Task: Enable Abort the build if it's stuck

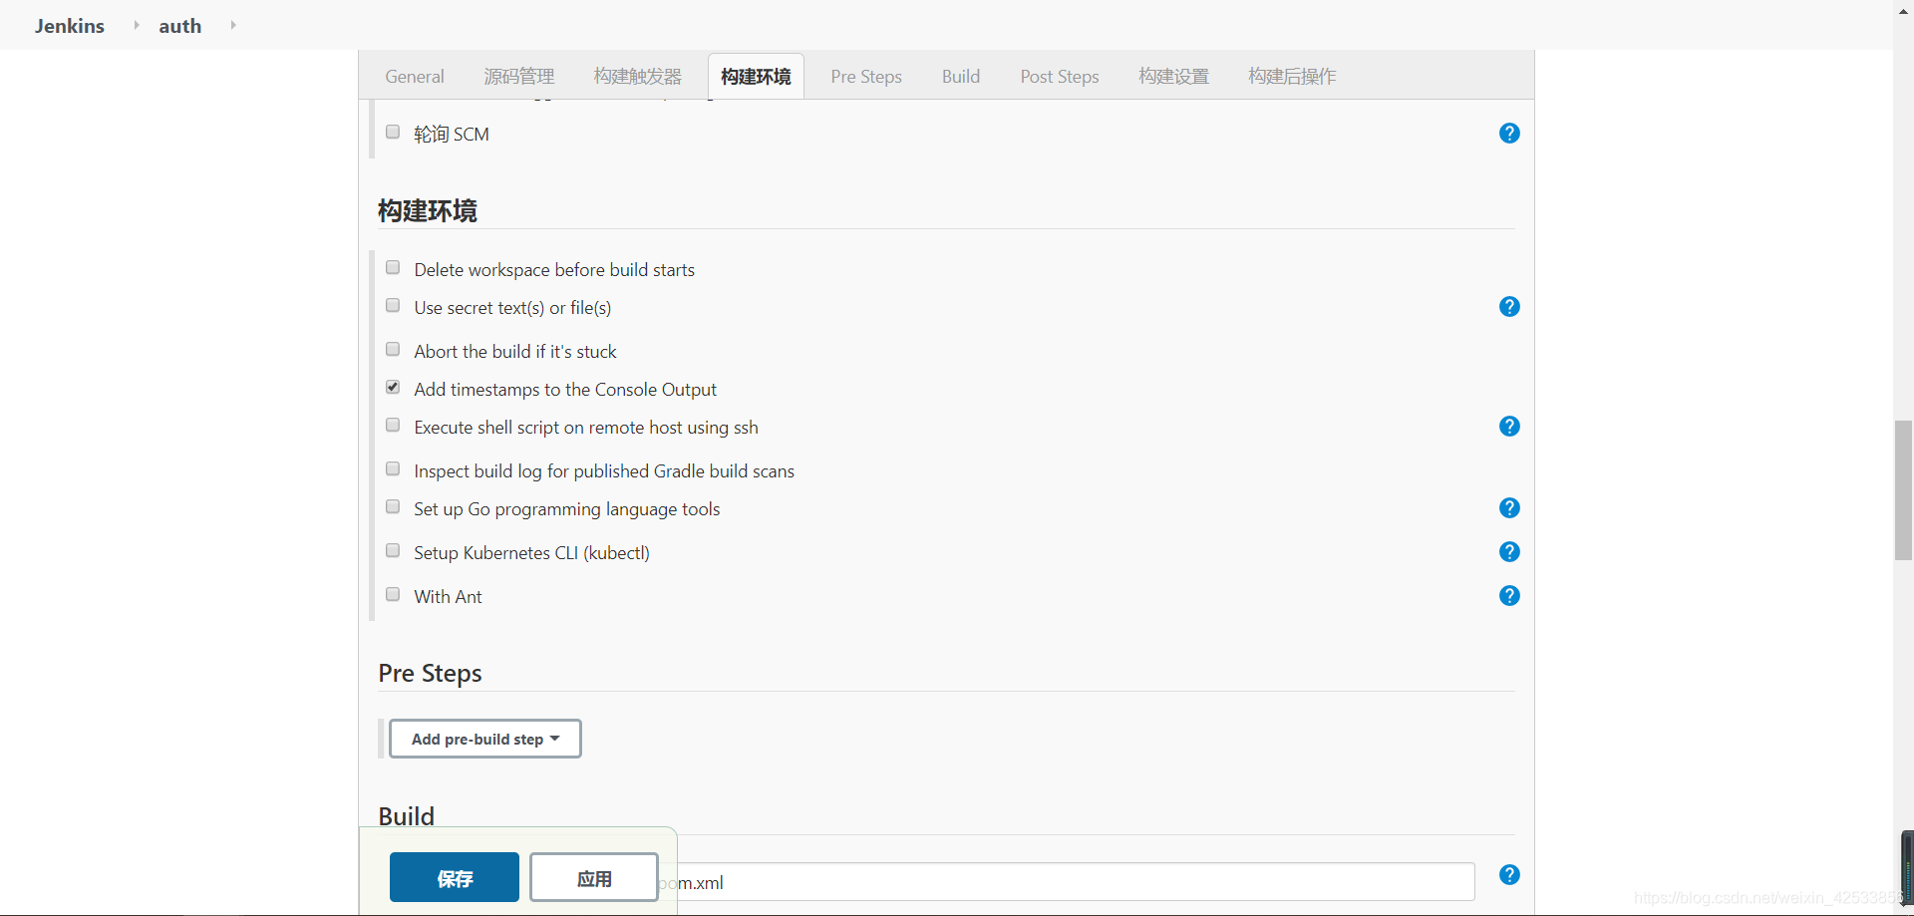Action: point(392,348)
